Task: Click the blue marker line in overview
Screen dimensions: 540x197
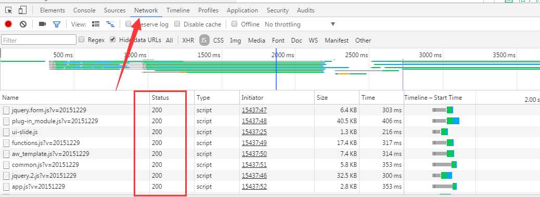Action: coord(276,69)
